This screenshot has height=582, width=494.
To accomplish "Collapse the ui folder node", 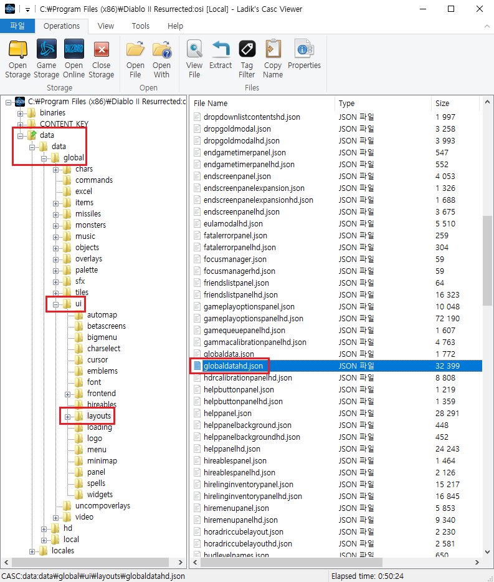I will coord(55,305).
